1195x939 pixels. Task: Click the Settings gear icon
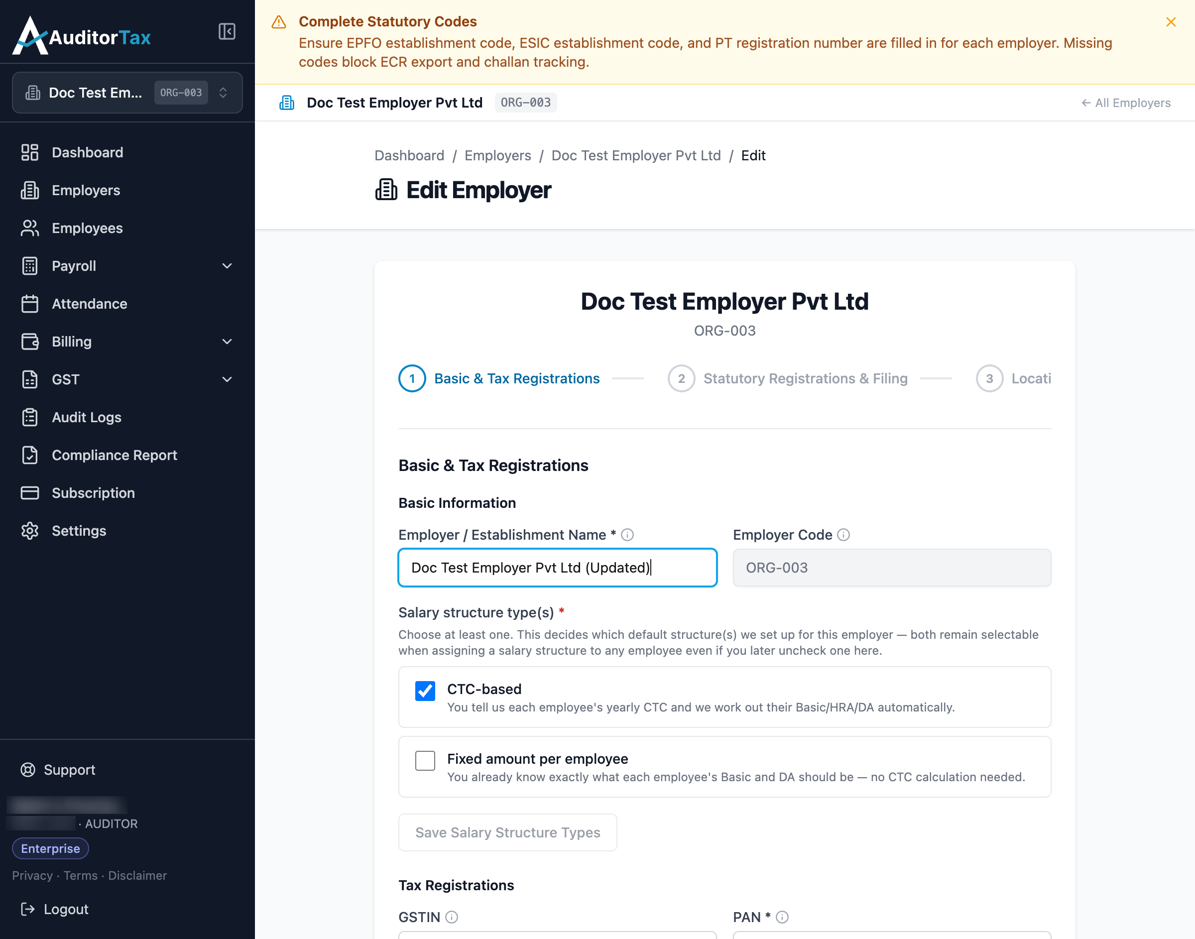(30, 531)
